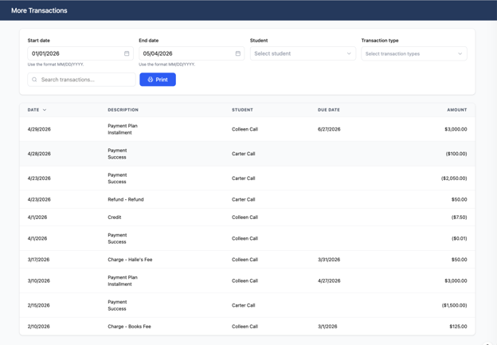Click the blue Print button
497x345 pixels.
158,80
